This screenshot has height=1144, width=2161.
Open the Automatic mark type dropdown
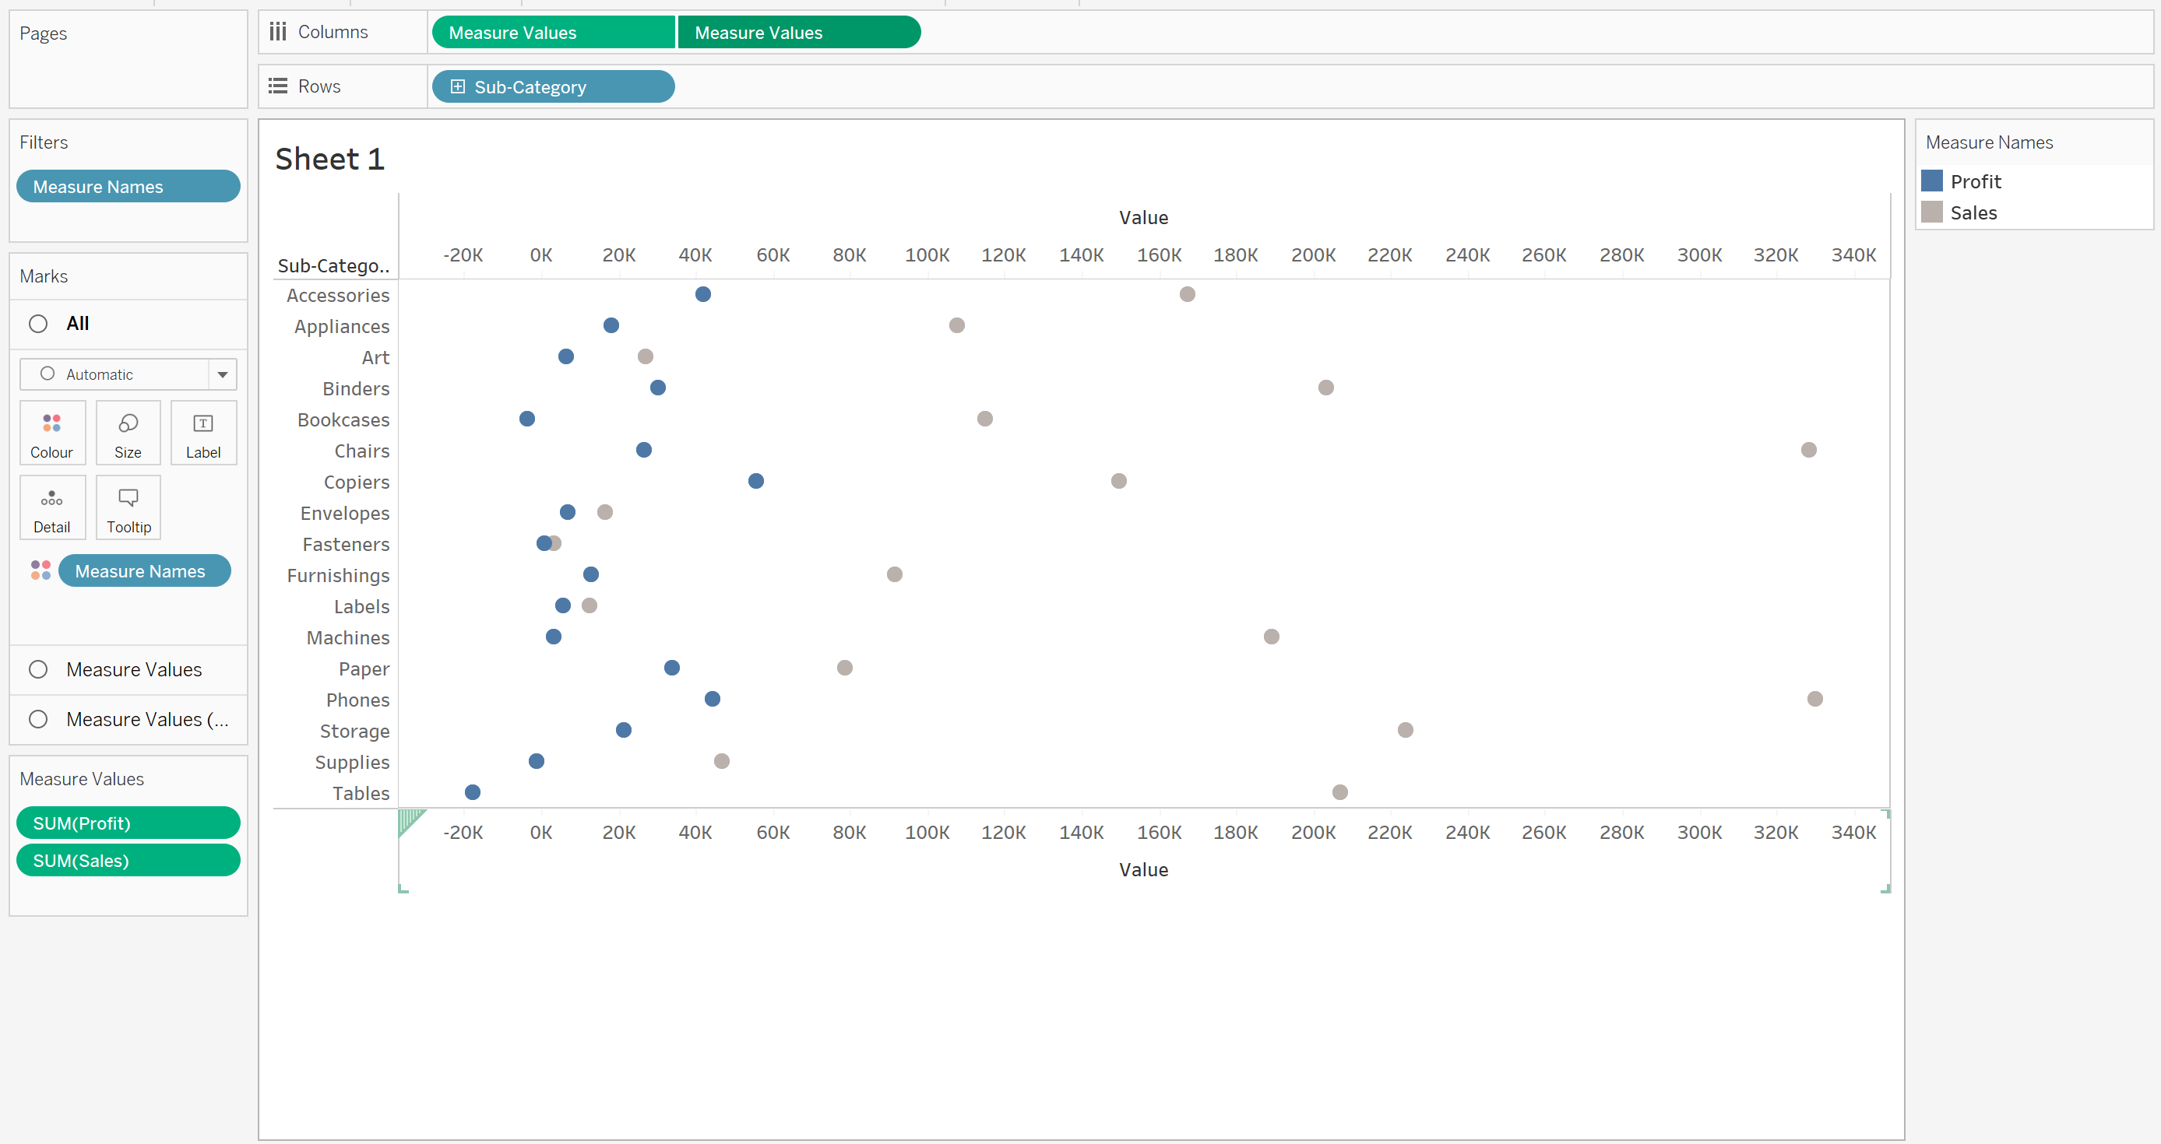pyautogui.click(x=222, y=374)
